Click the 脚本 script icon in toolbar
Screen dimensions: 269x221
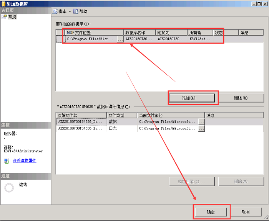[55, 11]
